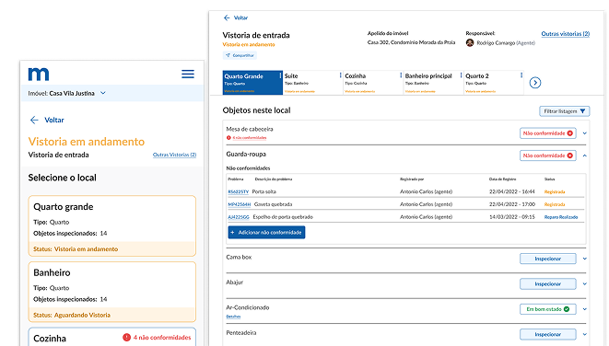Expand the Cama box row chevron

click(x=584, y=259)
